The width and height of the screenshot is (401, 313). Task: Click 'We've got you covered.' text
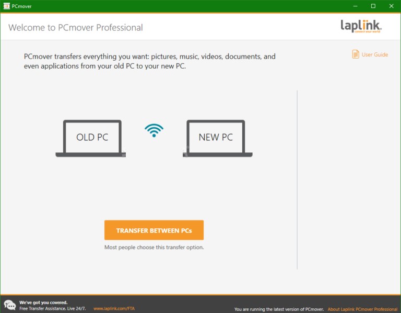coord(43,303)
